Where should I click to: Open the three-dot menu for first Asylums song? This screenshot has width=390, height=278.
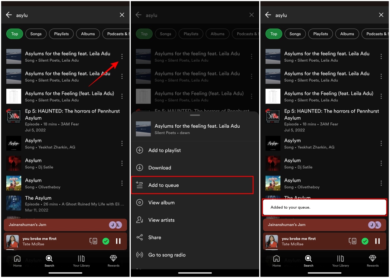point(122,56)
